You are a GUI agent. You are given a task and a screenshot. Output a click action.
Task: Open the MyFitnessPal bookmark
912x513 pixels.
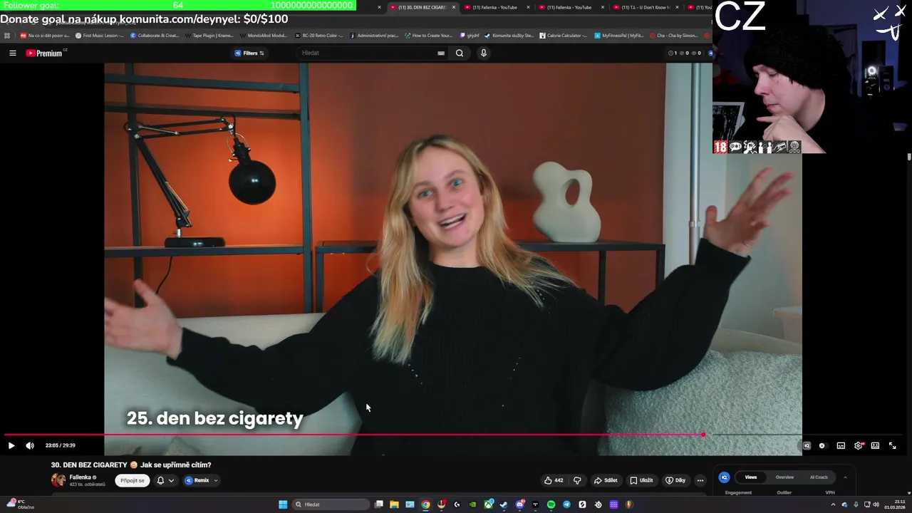pyautogui.click(x=618, y=35)
